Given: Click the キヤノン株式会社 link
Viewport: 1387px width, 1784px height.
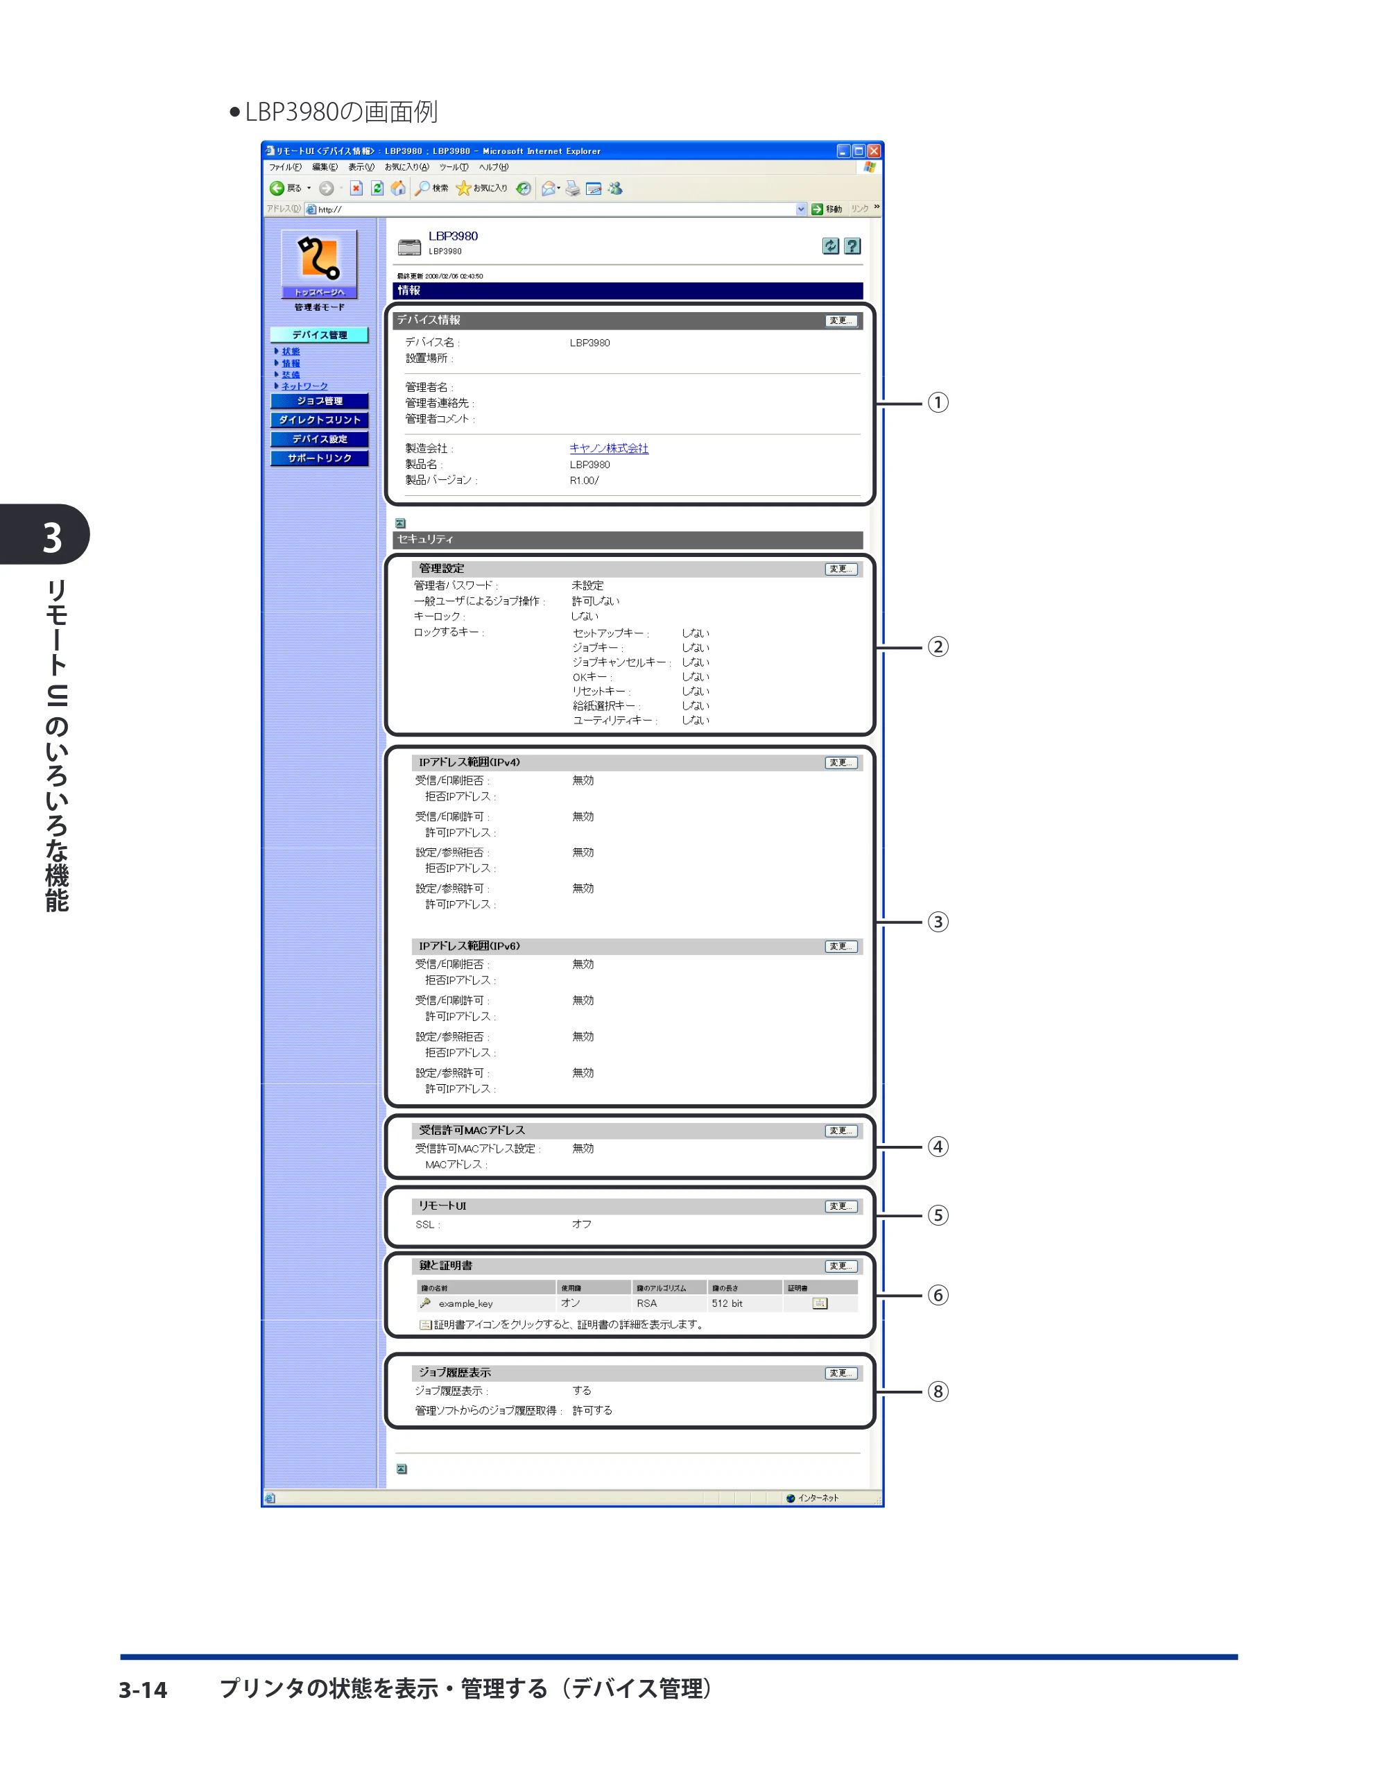Looking at the screenshot, I should [x=609, y=449].
